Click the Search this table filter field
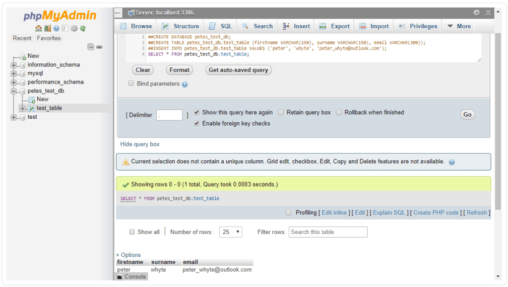Screen dimensions: 508x287 click(x=328, y=232)
